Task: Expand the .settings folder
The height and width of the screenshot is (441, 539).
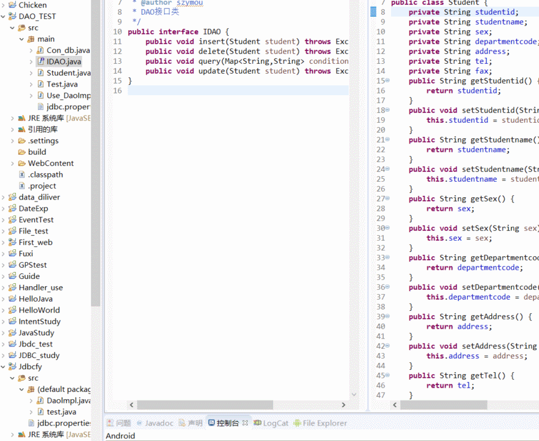Action: click(12, 141)
